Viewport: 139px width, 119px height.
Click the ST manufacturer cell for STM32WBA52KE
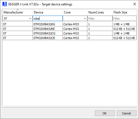17,29
